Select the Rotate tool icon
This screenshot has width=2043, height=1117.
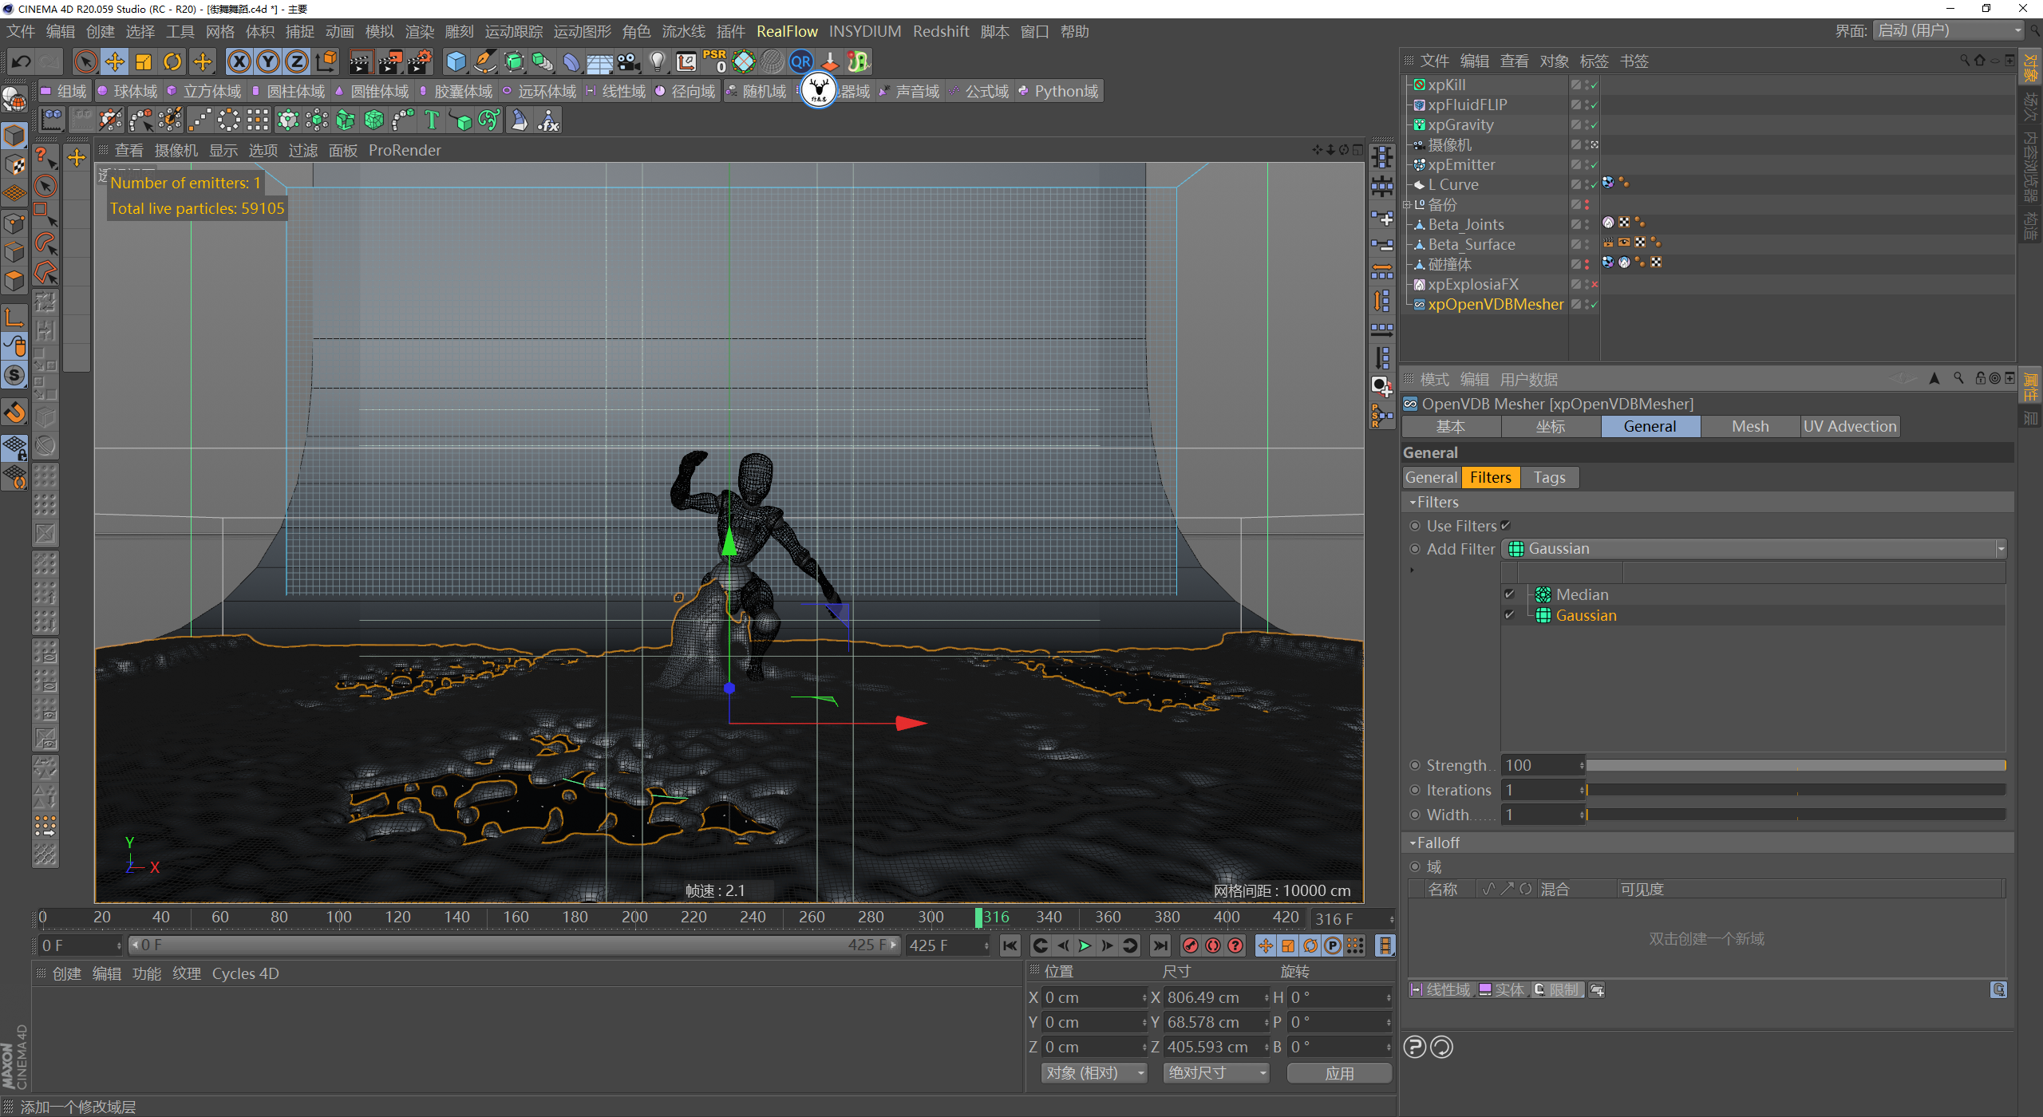tap(172, 61)
